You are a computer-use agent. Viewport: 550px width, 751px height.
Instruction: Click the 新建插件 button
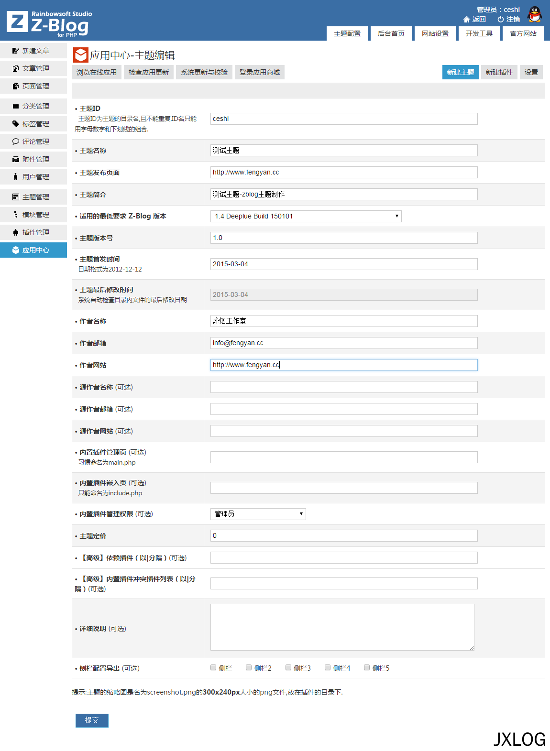point(499,72)
